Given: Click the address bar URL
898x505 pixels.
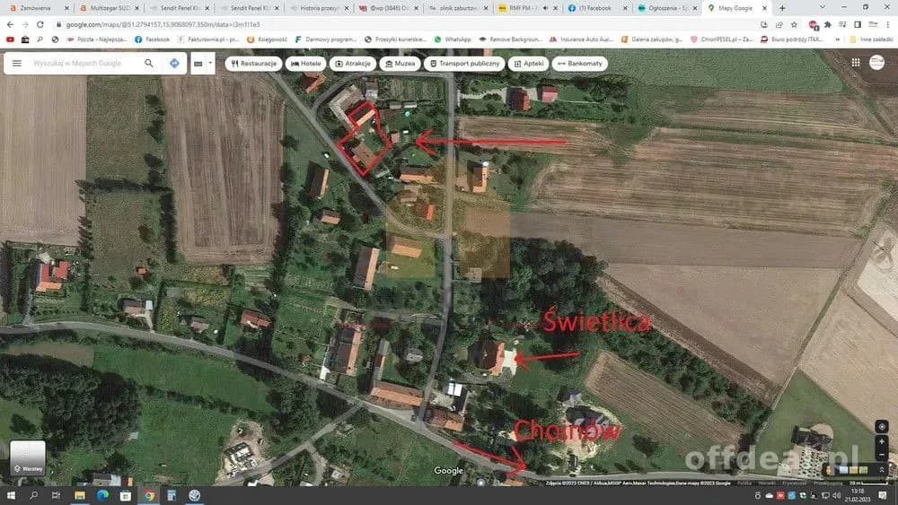Looking at the screenshot, I should point(163,24).
